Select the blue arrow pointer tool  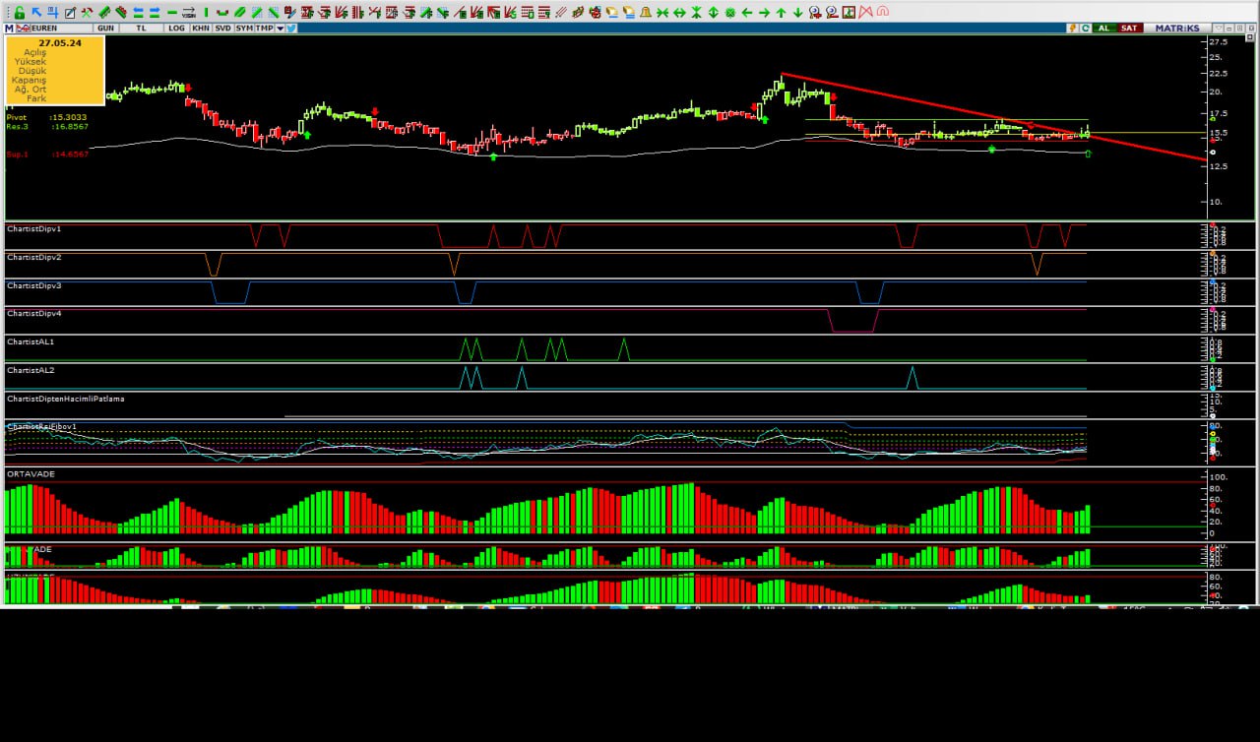[x=36, y=13]
